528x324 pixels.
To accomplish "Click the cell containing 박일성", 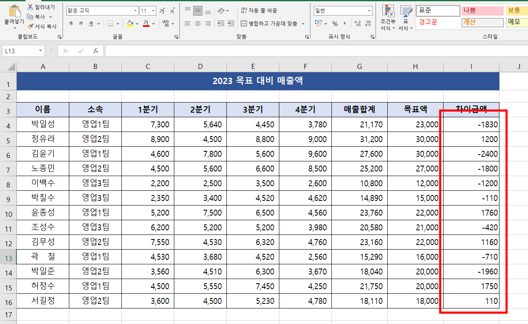I will pyautogui.click(x=43, y=124).
